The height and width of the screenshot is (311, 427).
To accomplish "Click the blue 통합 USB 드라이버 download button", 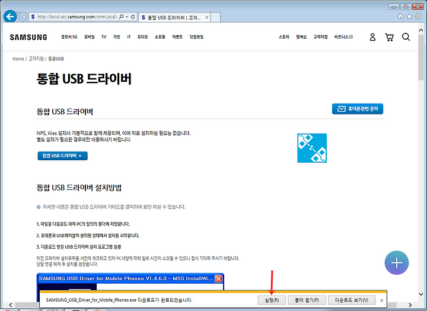I will click(x=63, y=156).
